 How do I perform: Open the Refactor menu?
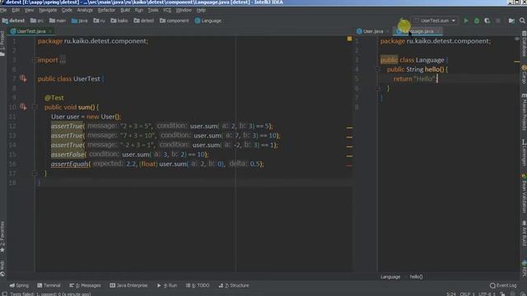[x=106, y=10]
